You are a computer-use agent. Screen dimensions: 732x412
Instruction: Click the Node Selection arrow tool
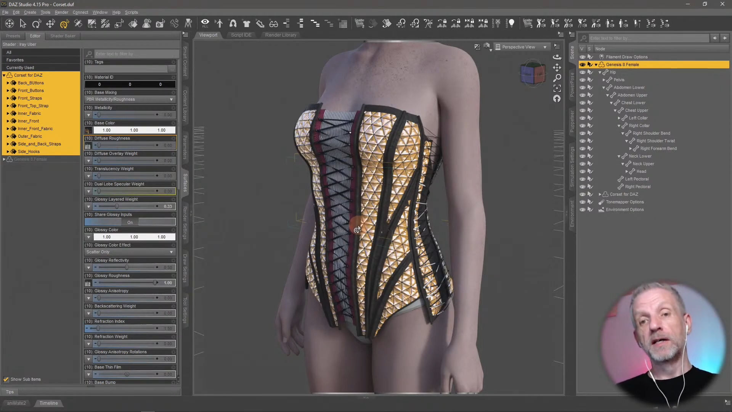[x=23, y=24]
